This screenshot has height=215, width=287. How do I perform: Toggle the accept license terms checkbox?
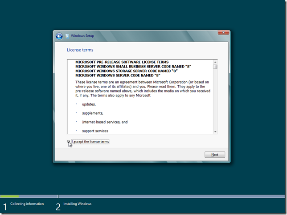69,141
